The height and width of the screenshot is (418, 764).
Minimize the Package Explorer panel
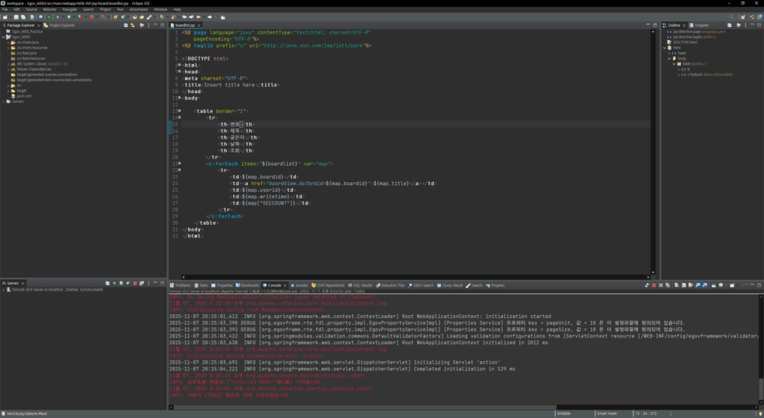(154, 25)
